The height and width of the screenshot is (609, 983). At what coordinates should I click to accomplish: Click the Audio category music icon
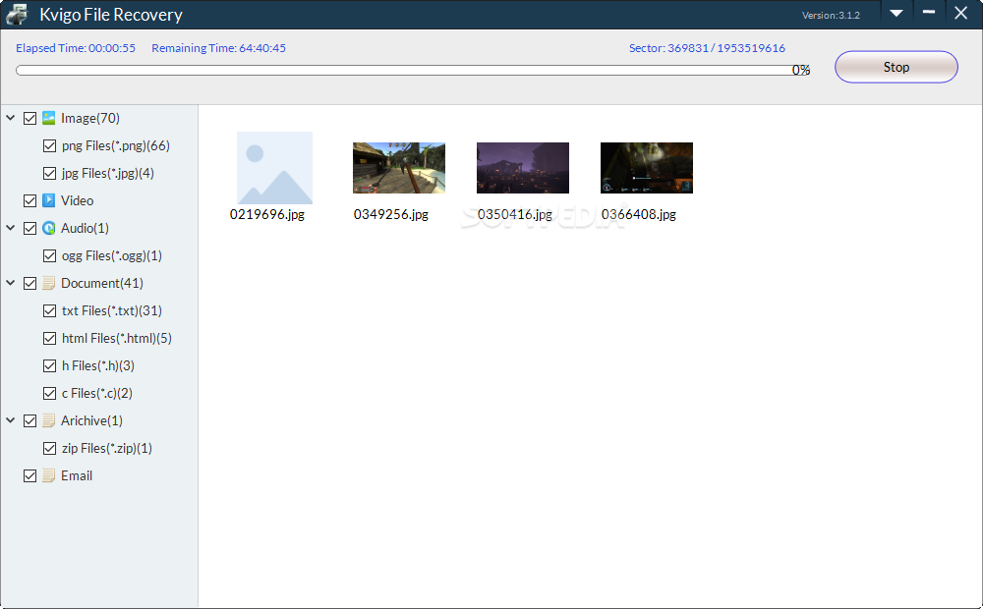pos(49,228)
